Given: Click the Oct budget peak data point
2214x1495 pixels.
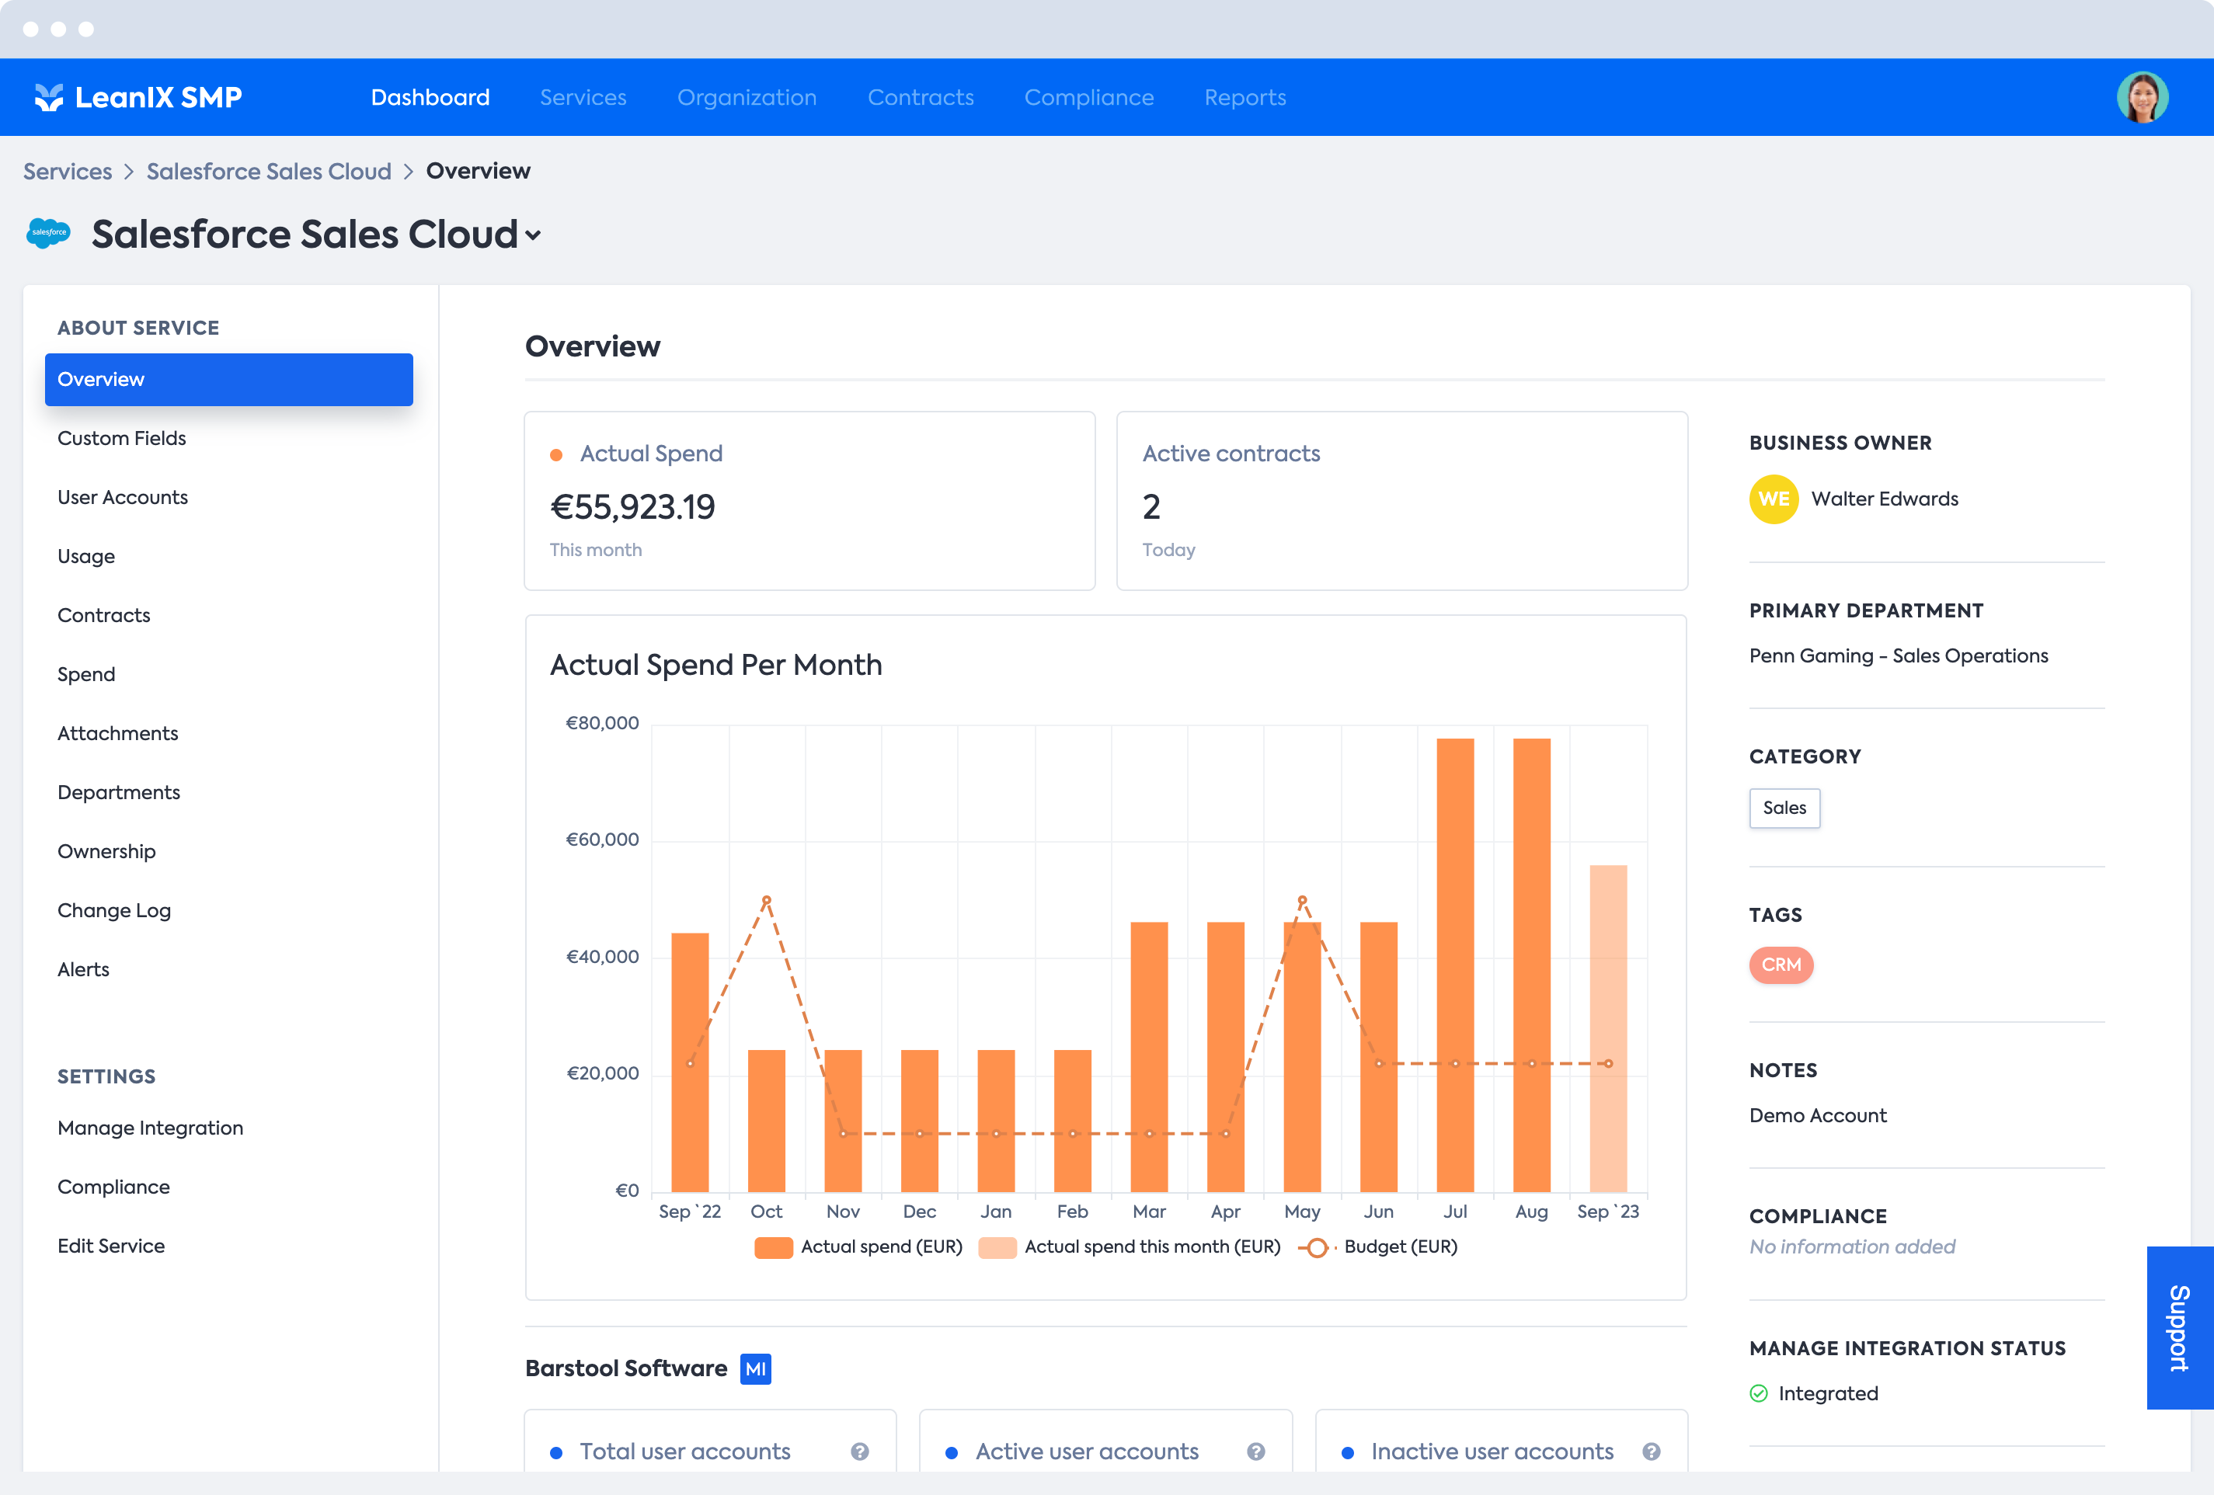Looking at the screenshot, I should click(766, 900).
